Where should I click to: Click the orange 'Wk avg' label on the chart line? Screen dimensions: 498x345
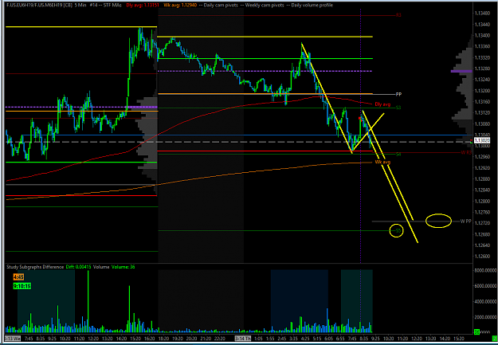click(382, 162)
